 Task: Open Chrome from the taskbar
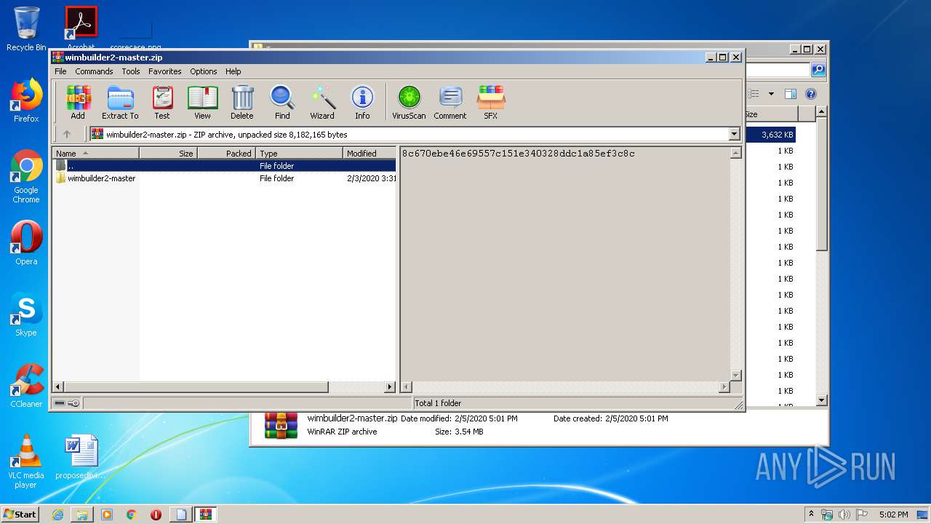(x=132, y=515)
